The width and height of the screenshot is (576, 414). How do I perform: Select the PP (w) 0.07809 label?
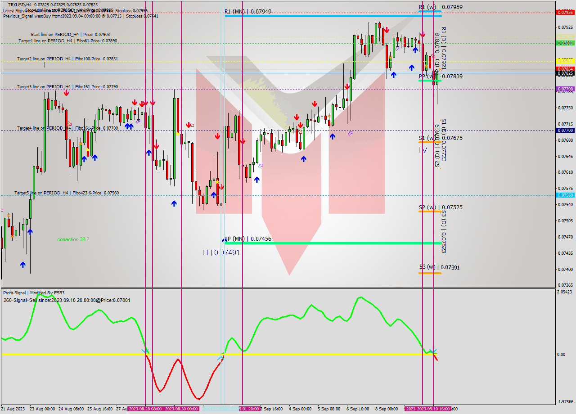coord(441,76)
